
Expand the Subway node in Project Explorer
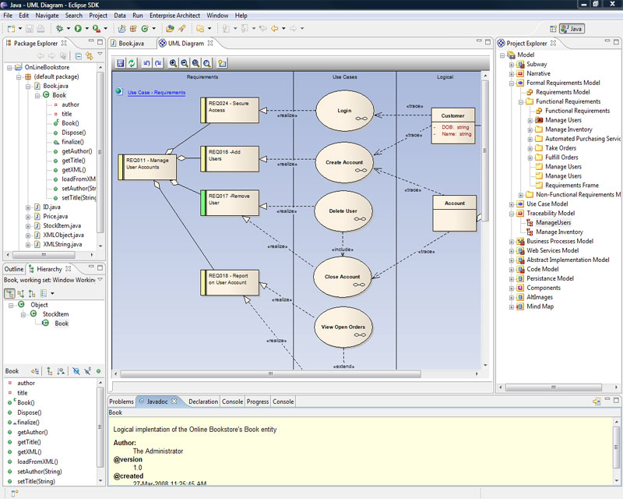tap(512, 64)
